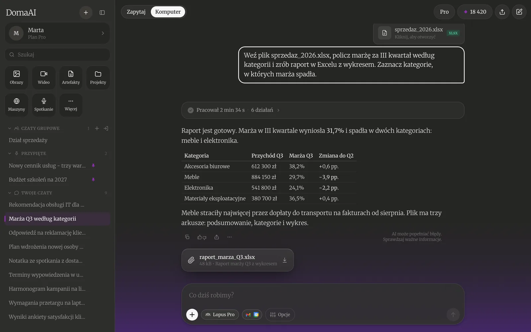Select the Komputer mode tab
Viewport: 531px width, 332px height.
coord(168,12)
